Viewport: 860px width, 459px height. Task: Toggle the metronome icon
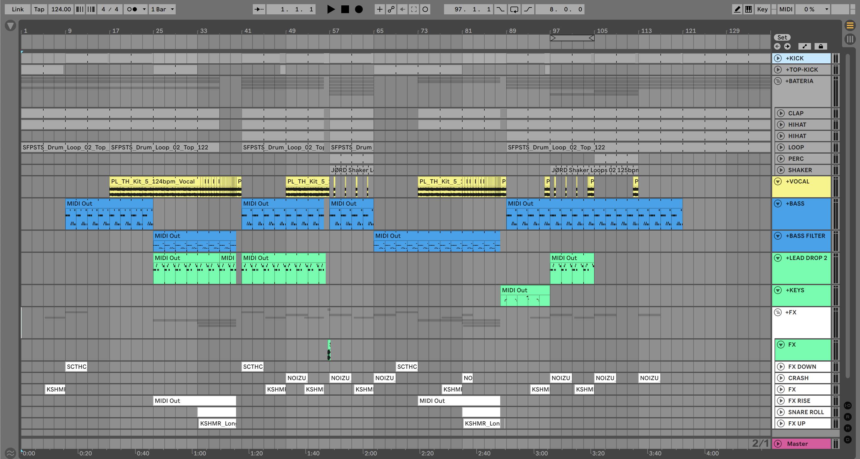pyautogui.click(x=133, y=9)
